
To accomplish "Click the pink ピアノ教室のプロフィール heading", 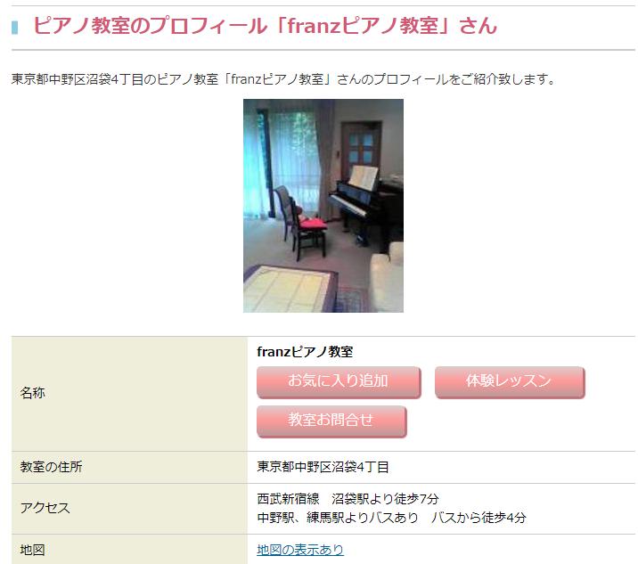I will point(265,26).
